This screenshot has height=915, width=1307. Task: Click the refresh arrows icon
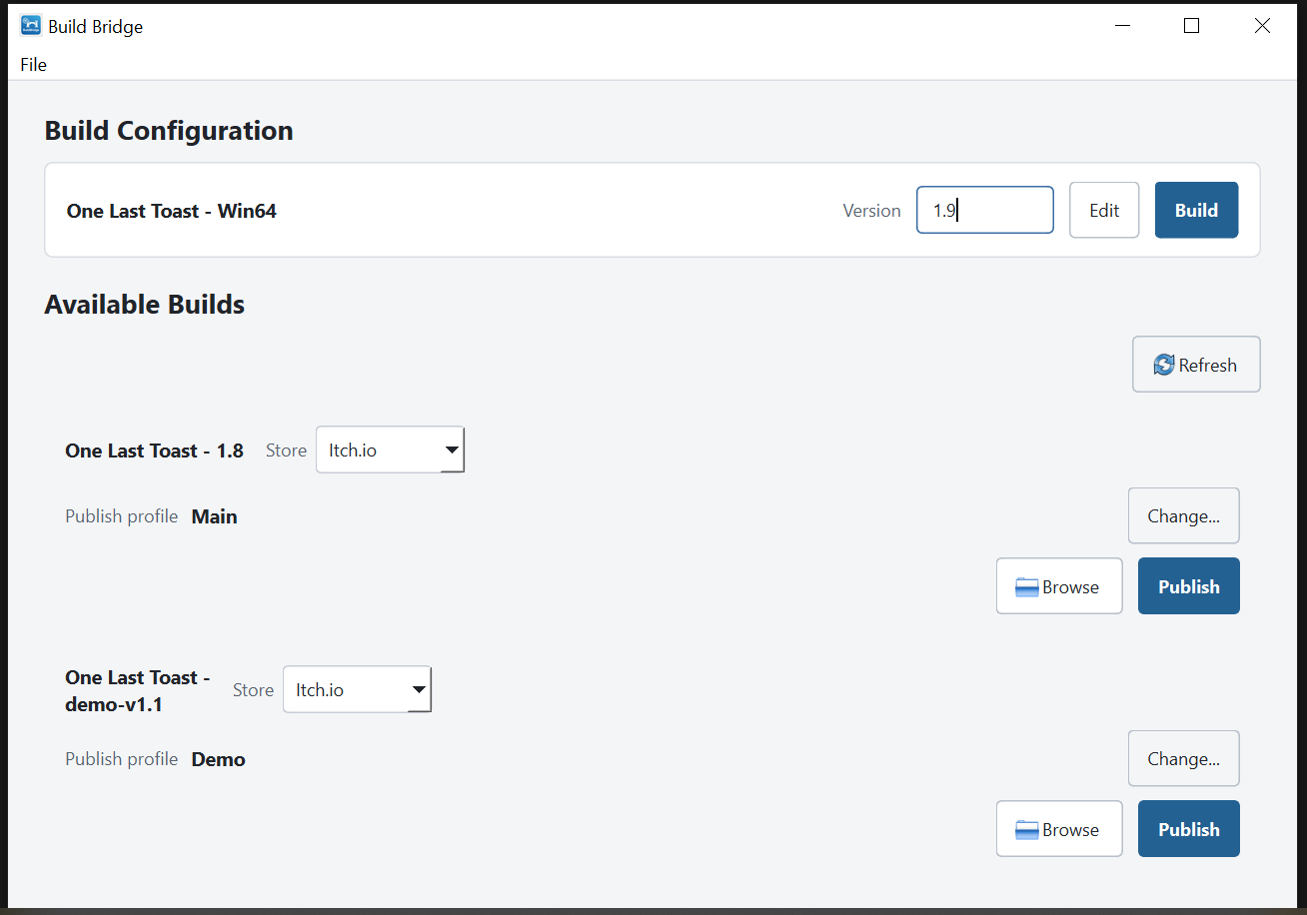tap(1164, 365)
